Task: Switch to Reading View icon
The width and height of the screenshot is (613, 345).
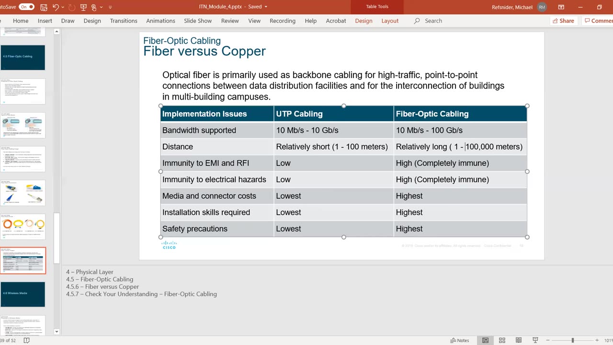Action: click(519, 340)
